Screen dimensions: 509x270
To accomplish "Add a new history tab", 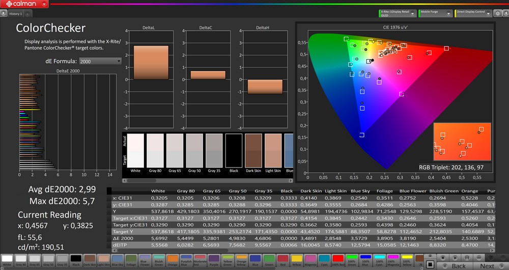I will coord(27,14).
